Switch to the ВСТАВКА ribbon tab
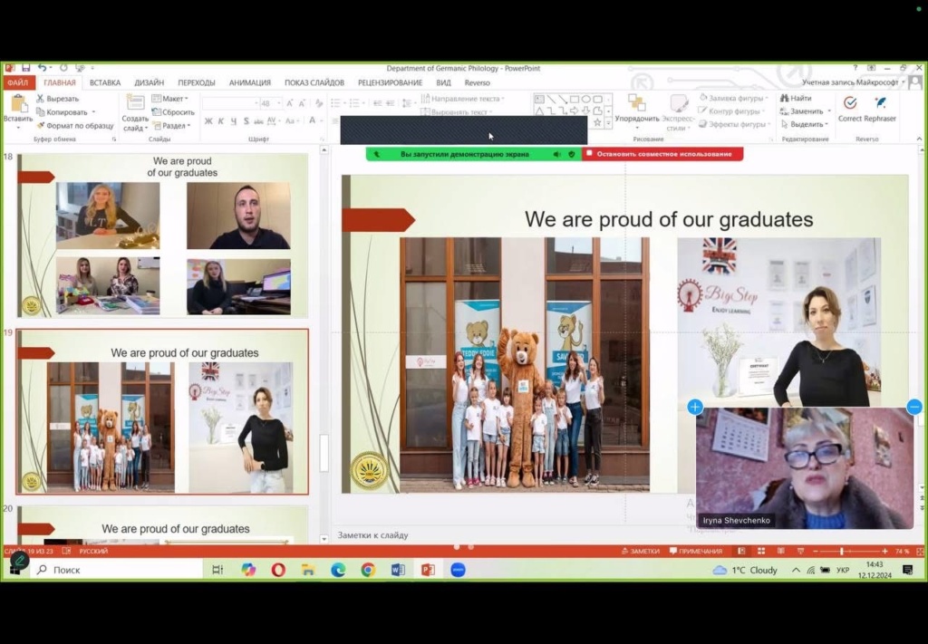928x644 pixels. pyautogui.click(x=105, y=82)
